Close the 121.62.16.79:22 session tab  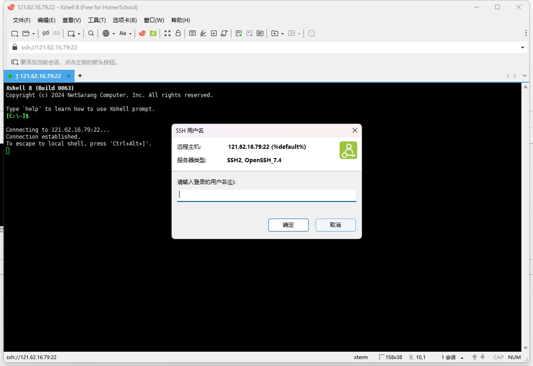68,76
